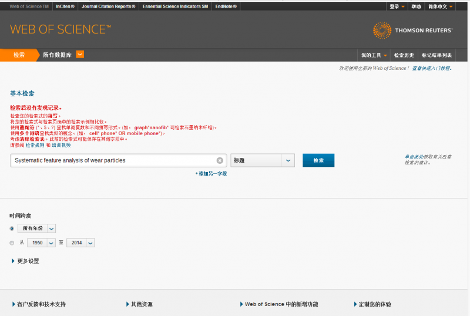Click the orange 检索 tab

click(x=19, y=55)
